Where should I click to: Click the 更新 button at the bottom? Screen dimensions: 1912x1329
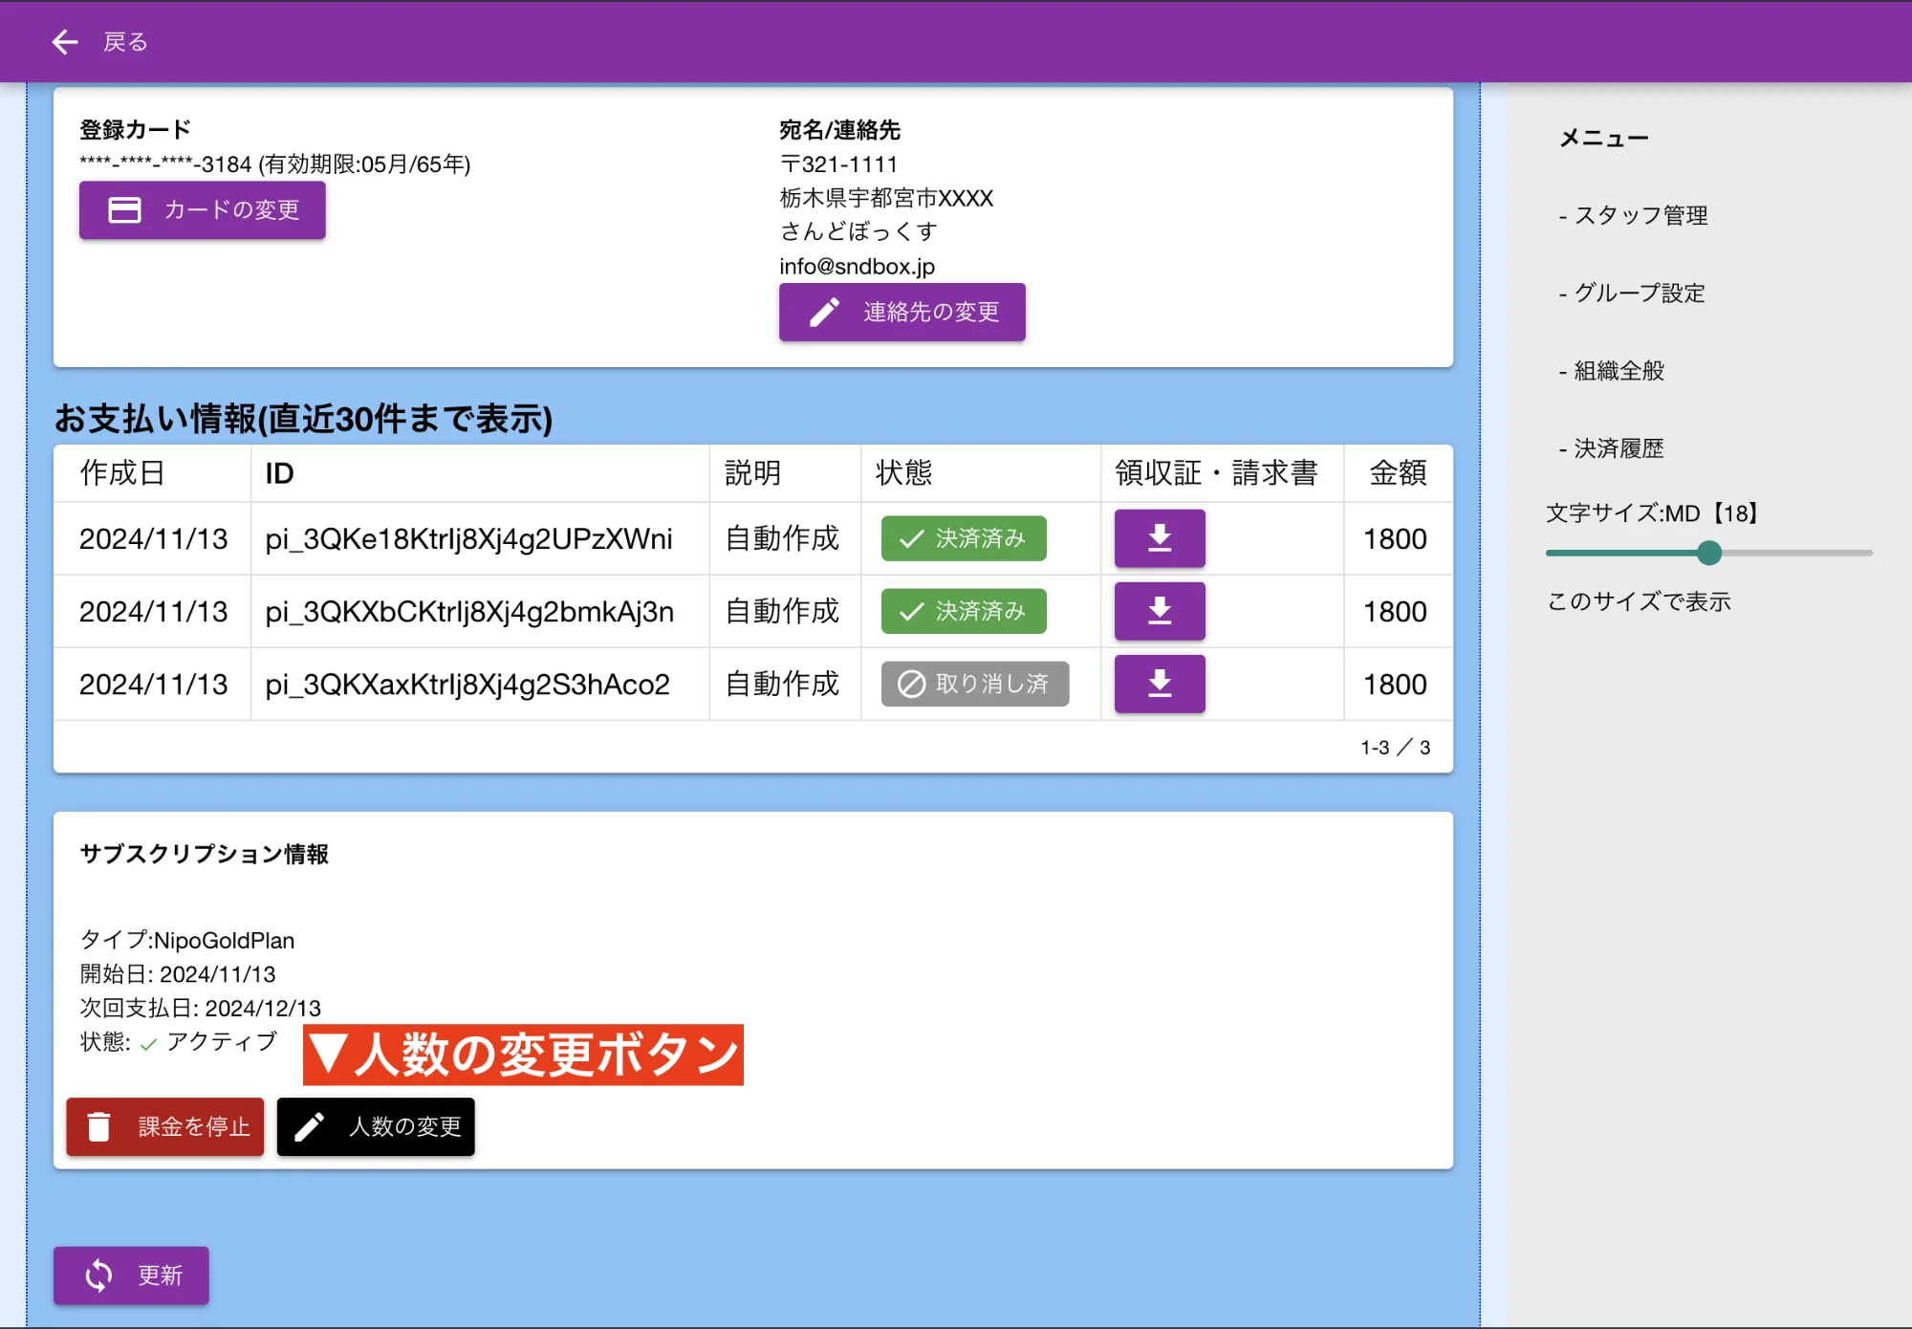131,1275
